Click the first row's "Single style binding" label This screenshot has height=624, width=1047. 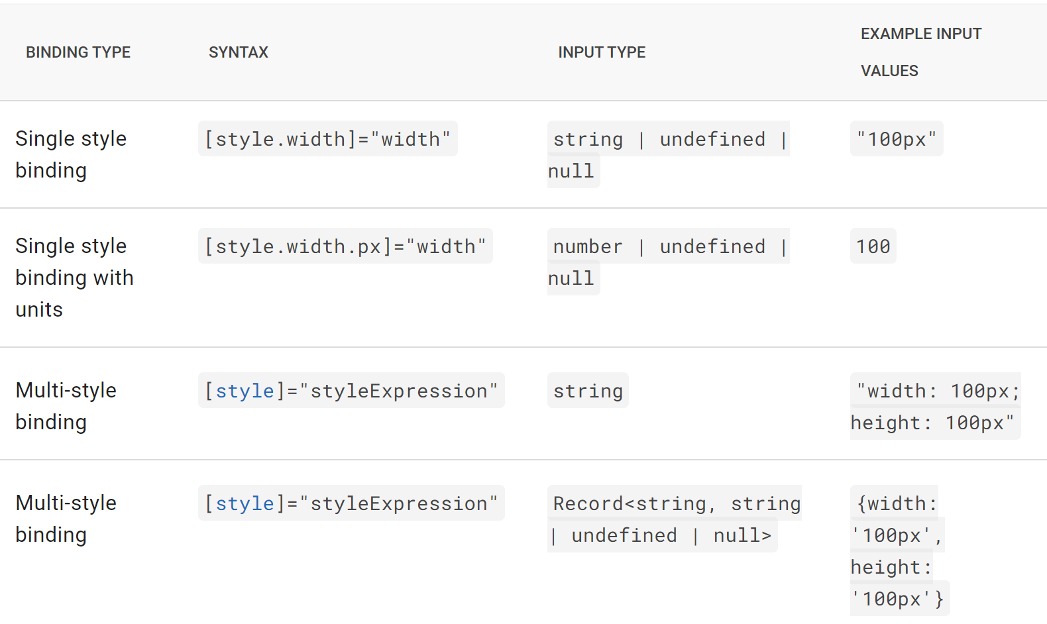71,154
